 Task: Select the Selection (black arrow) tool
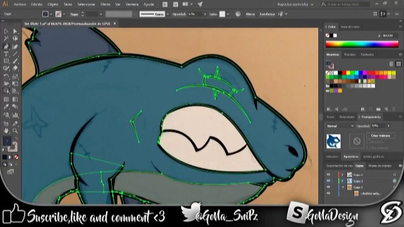click(x=6, y=32)
